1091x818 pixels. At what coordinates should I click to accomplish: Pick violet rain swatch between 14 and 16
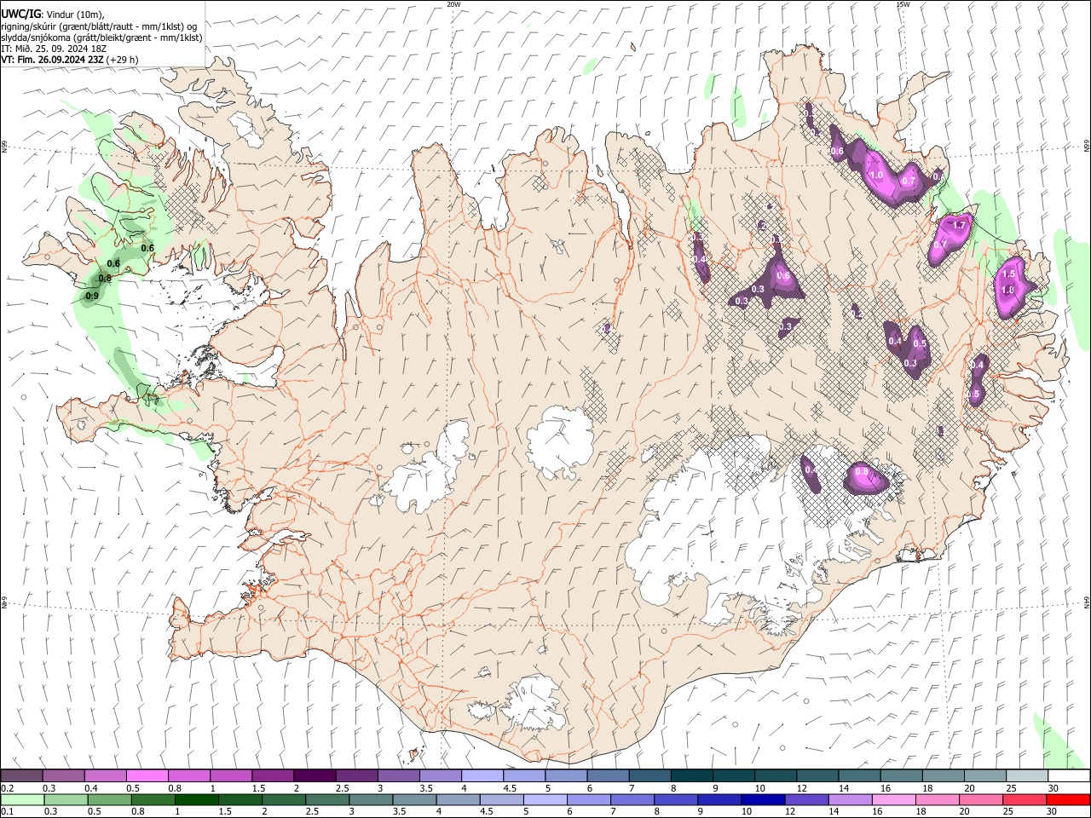[850, 800]
